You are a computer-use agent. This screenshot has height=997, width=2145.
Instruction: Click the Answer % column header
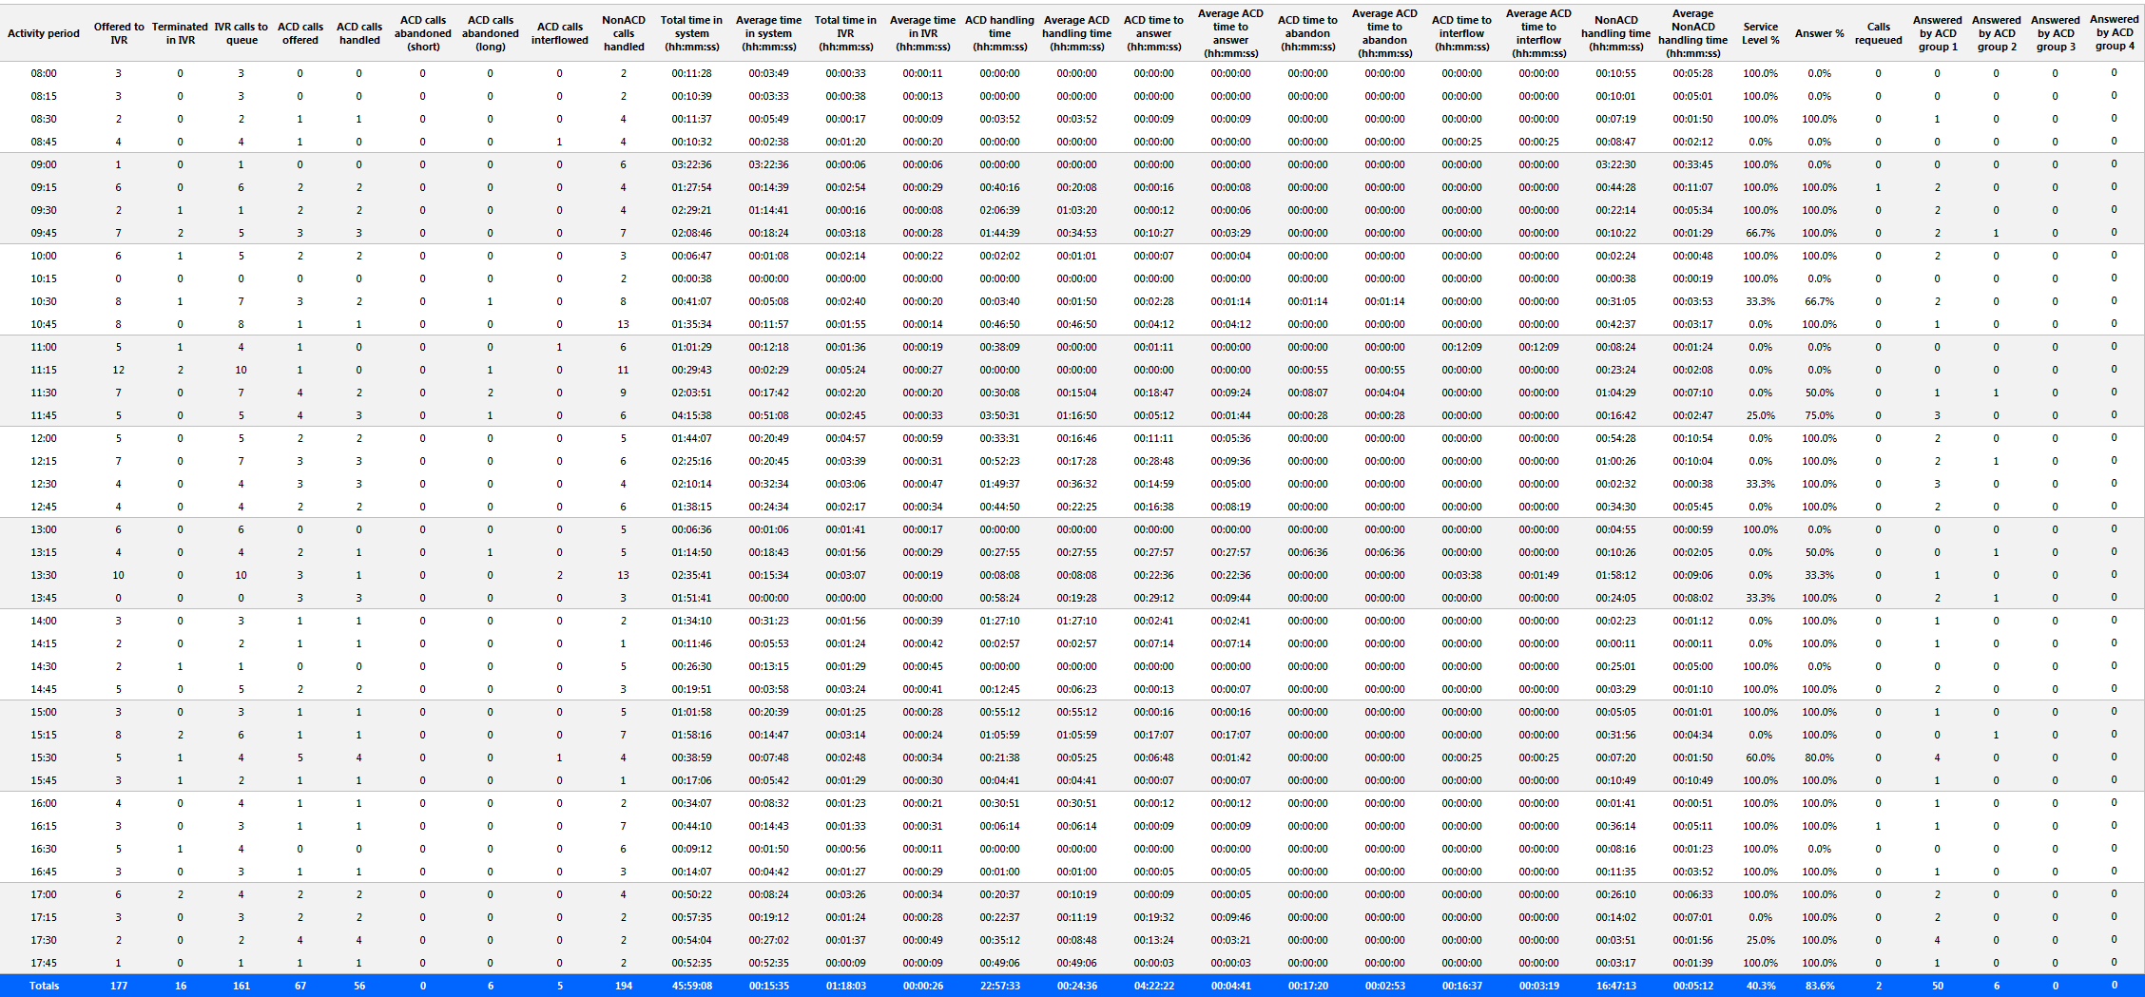coord(1820,33)
